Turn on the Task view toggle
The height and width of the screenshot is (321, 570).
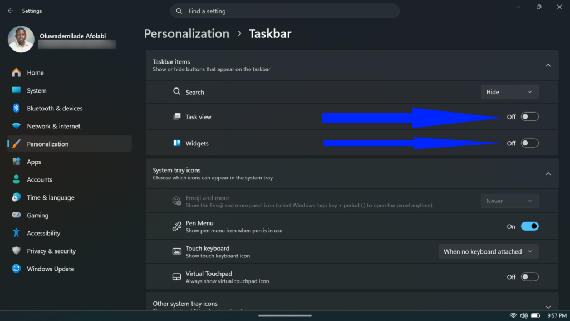pyautogui.click(x=530, y=117)
